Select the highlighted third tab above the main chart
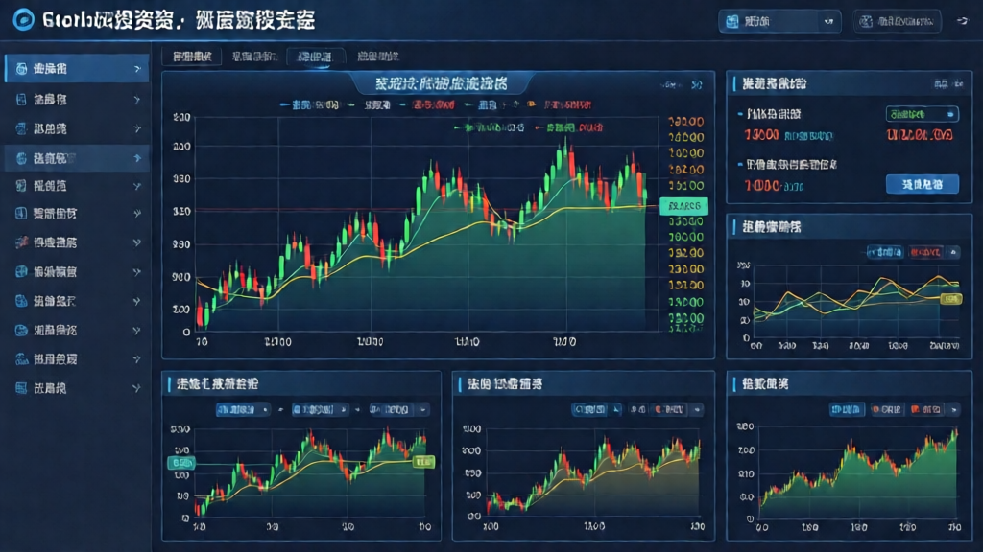This screenshot has width=983, height=552. 315,57
